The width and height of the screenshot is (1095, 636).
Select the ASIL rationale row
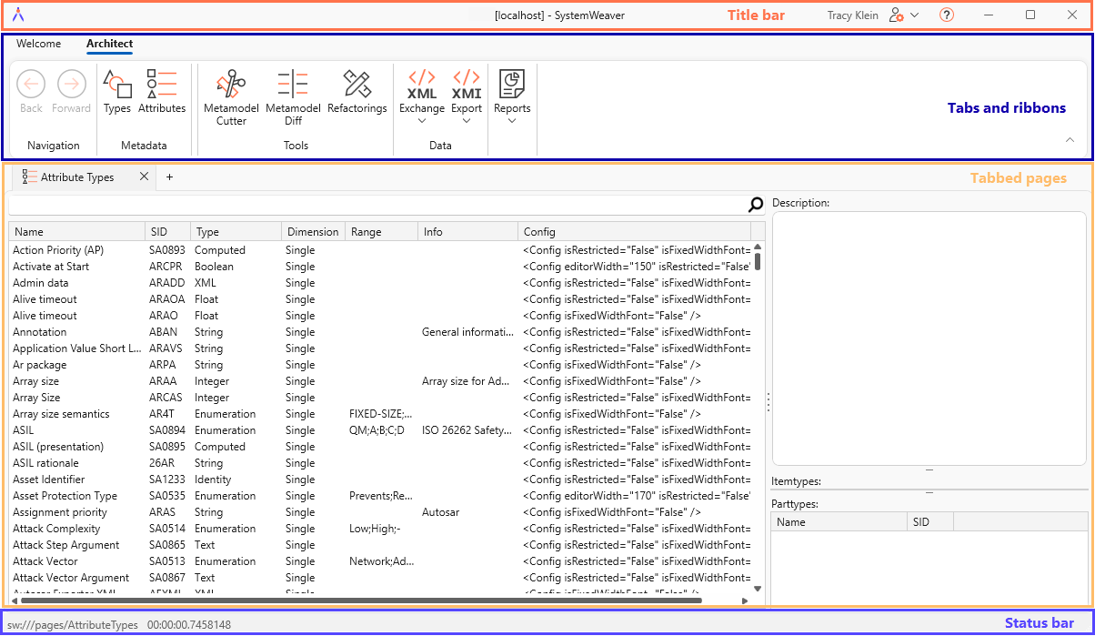click(380, 463)
